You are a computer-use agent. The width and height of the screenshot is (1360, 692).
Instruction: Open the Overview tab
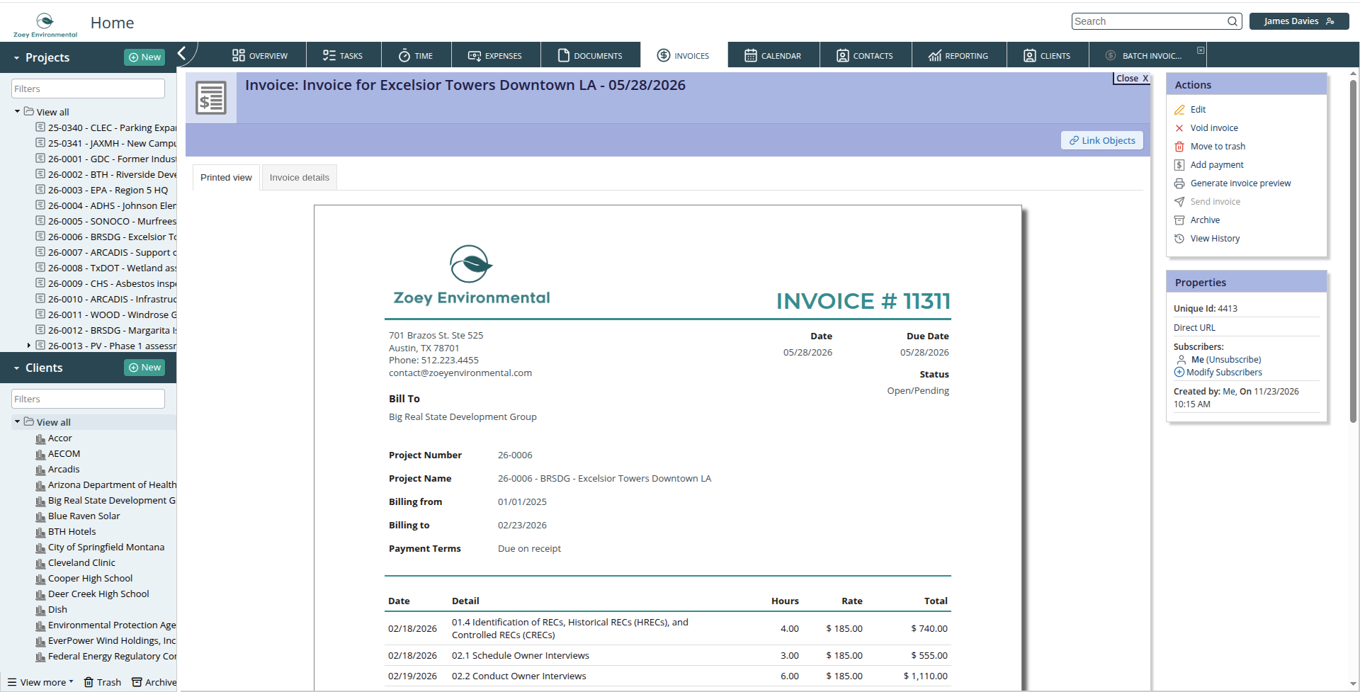pos(260,55)
